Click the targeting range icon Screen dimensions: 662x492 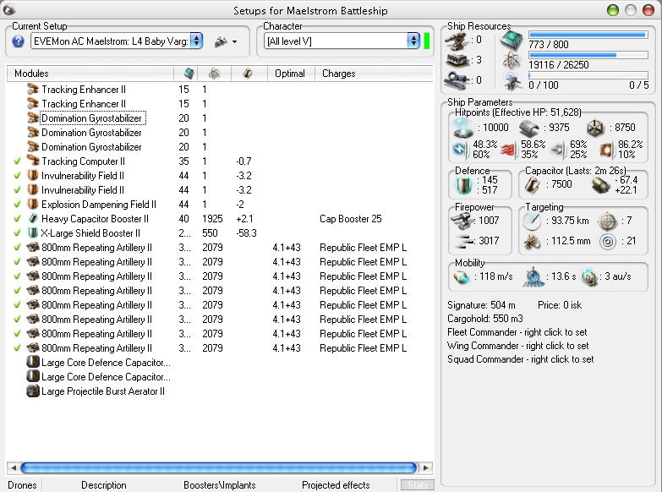(x=532, y=221)
